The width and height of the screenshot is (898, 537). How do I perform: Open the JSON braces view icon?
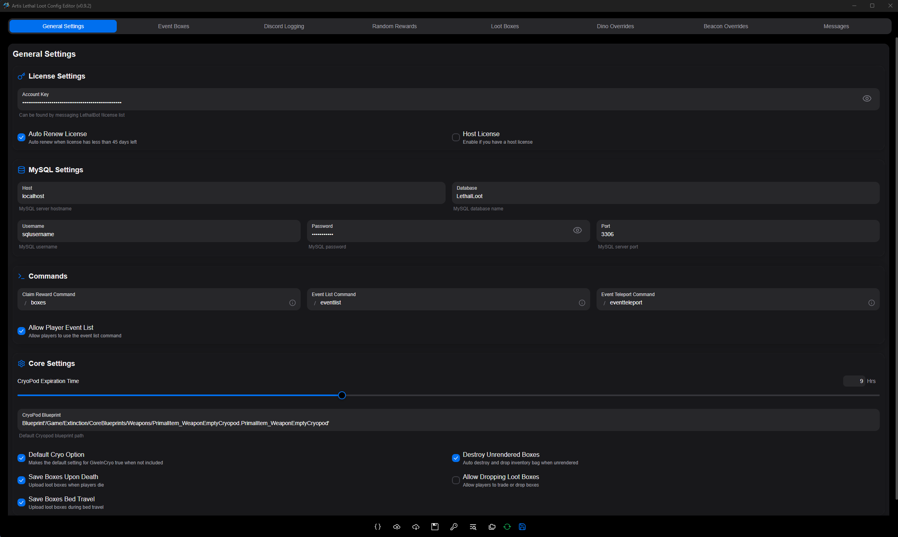(378, 527)
